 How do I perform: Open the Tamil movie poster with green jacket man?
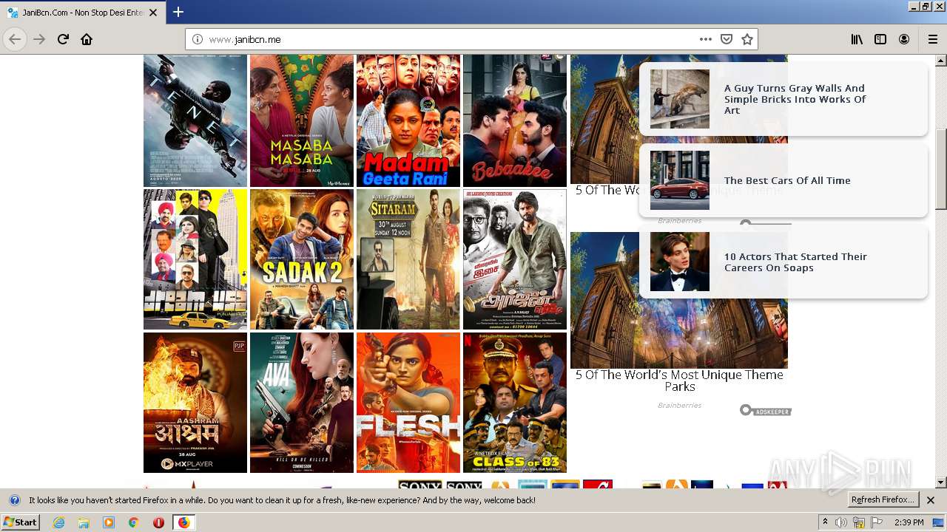coord(515,259)
